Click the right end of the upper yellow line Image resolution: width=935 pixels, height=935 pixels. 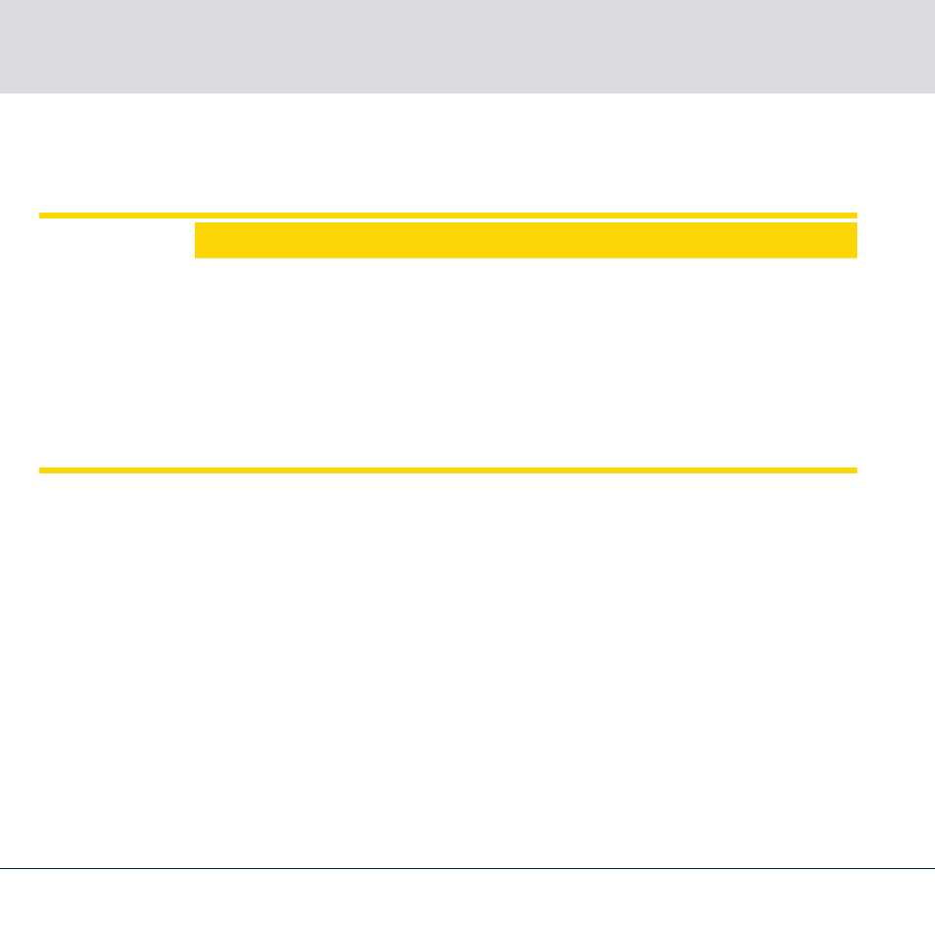(x=853, y=216)
